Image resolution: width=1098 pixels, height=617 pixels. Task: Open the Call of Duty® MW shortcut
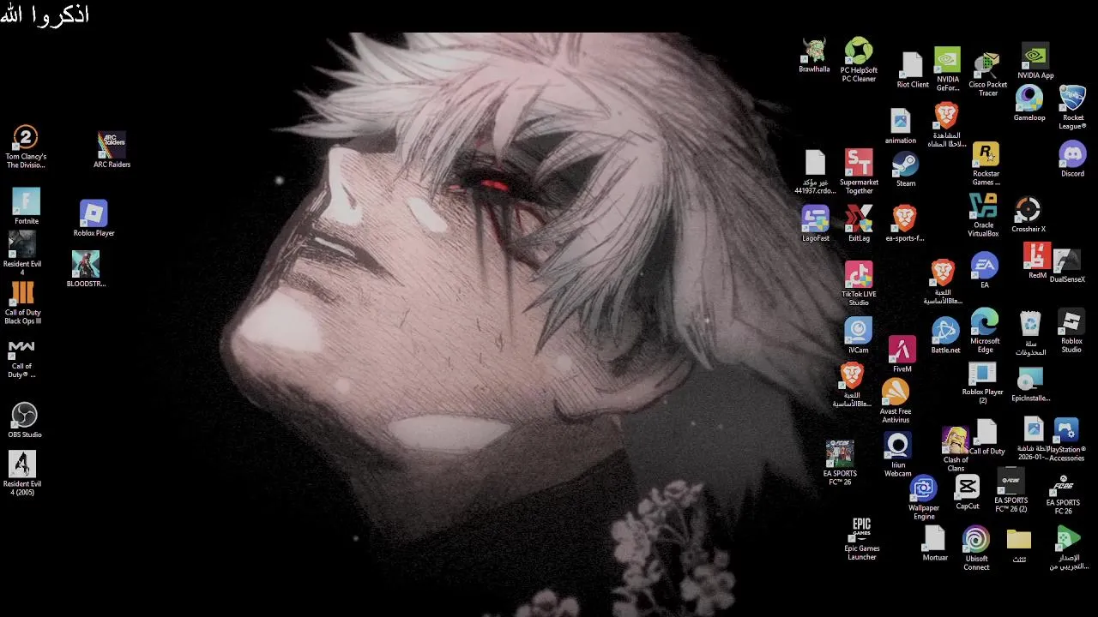(21, 358)
